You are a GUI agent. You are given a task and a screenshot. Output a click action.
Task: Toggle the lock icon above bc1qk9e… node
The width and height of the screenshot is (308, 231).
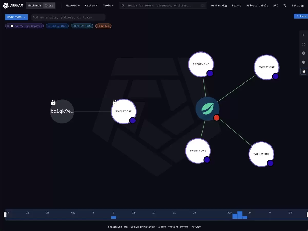point(53,103)
